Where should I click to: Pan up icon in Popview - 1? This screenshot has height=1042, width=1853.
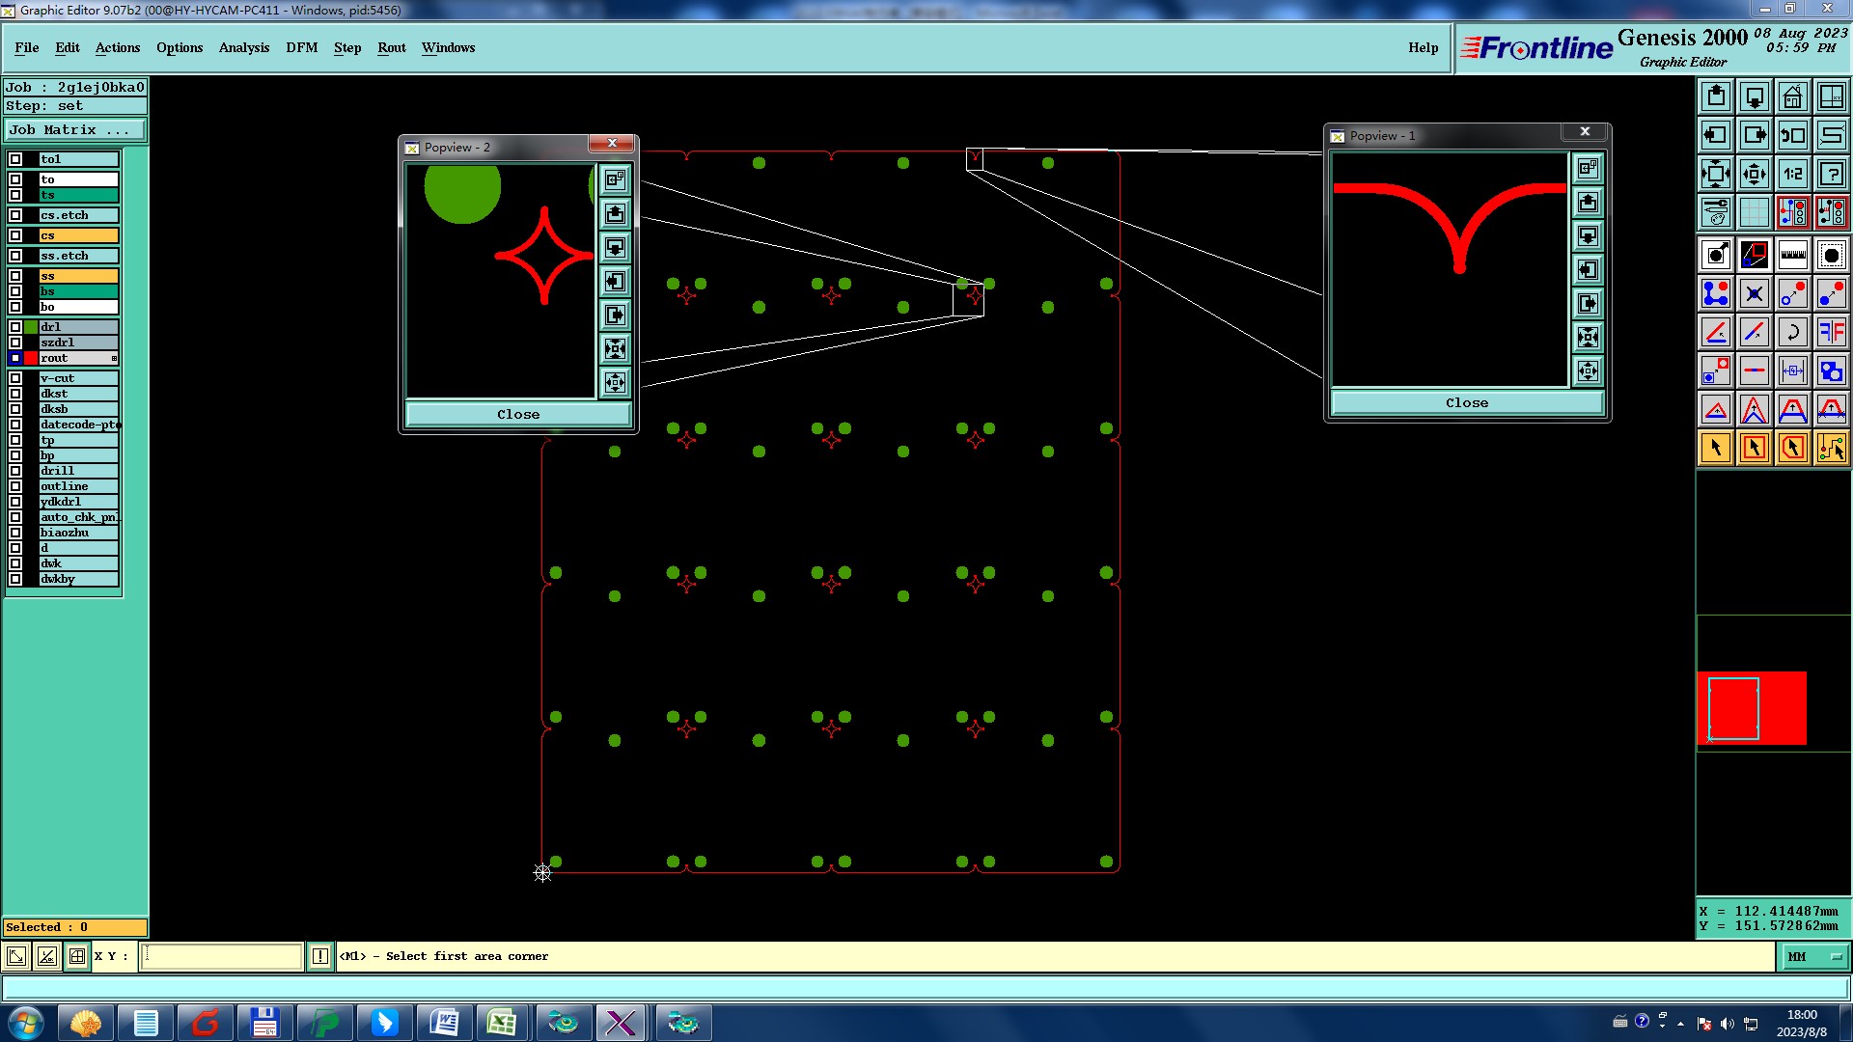click(x=1588, y=203)
